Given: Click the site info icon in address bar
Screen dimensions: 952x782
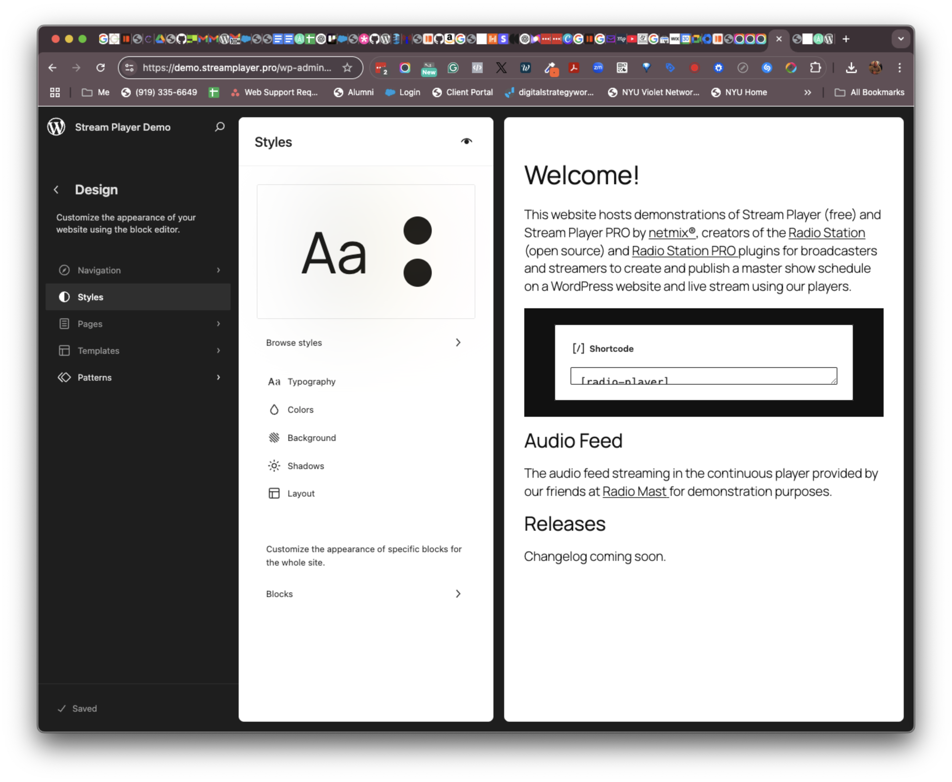Looking at the screenshot, I should [x=129, y=68].
